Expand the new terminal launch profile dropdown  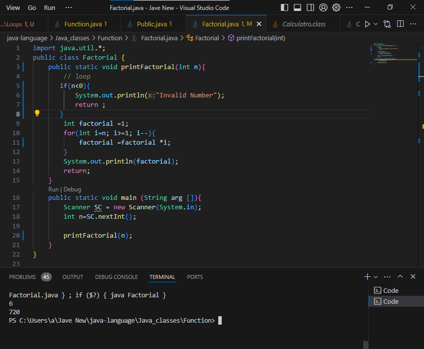click(376, 277)
